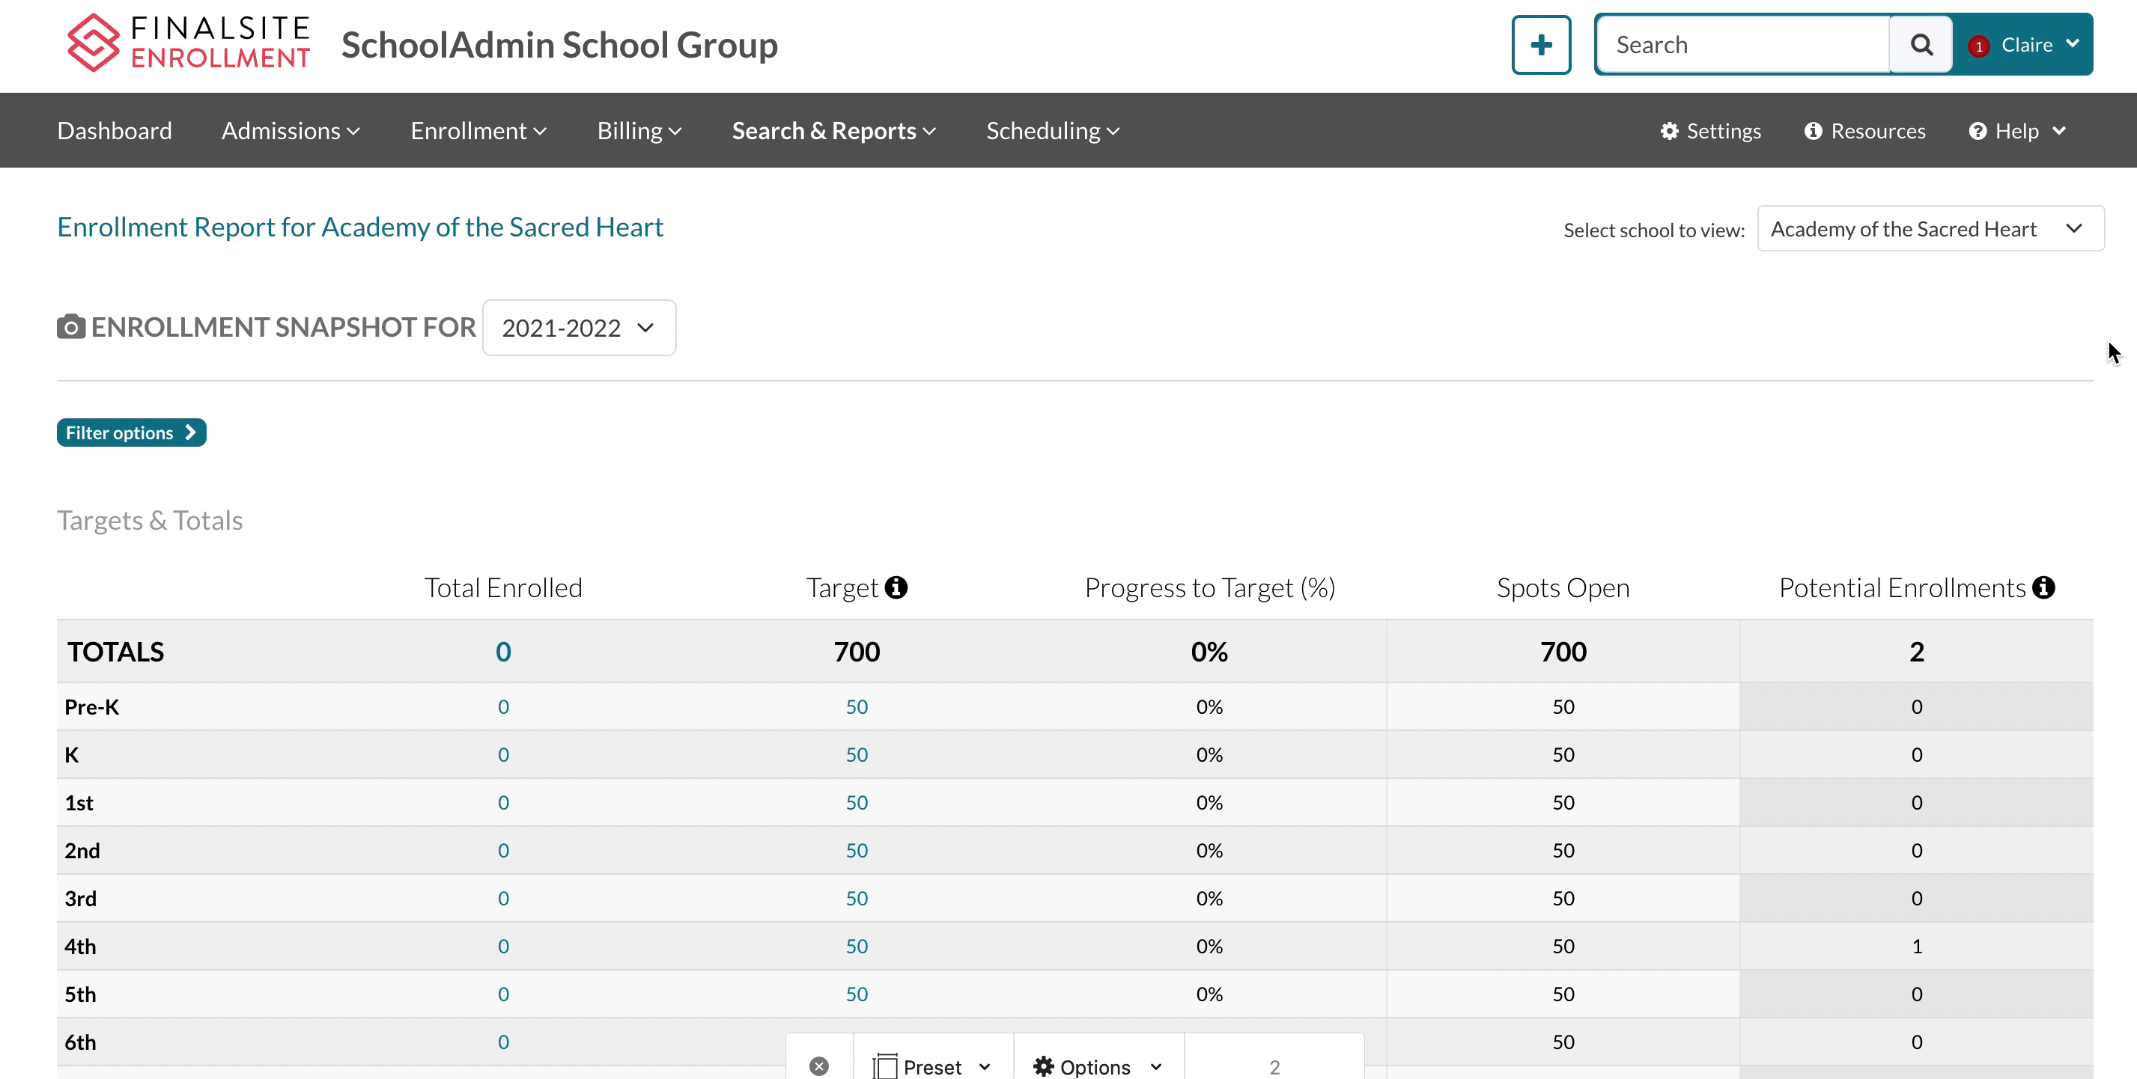Click the Pre-K target value 50

(856, 707)
